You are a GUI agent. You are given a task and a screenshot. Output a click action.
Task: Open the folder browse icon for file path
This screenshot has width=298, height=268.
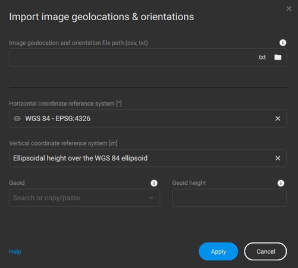tap(278, 57)
